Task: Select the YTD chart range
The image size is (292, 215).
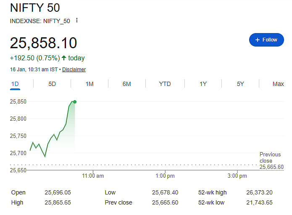Action: tap(165, 84)
